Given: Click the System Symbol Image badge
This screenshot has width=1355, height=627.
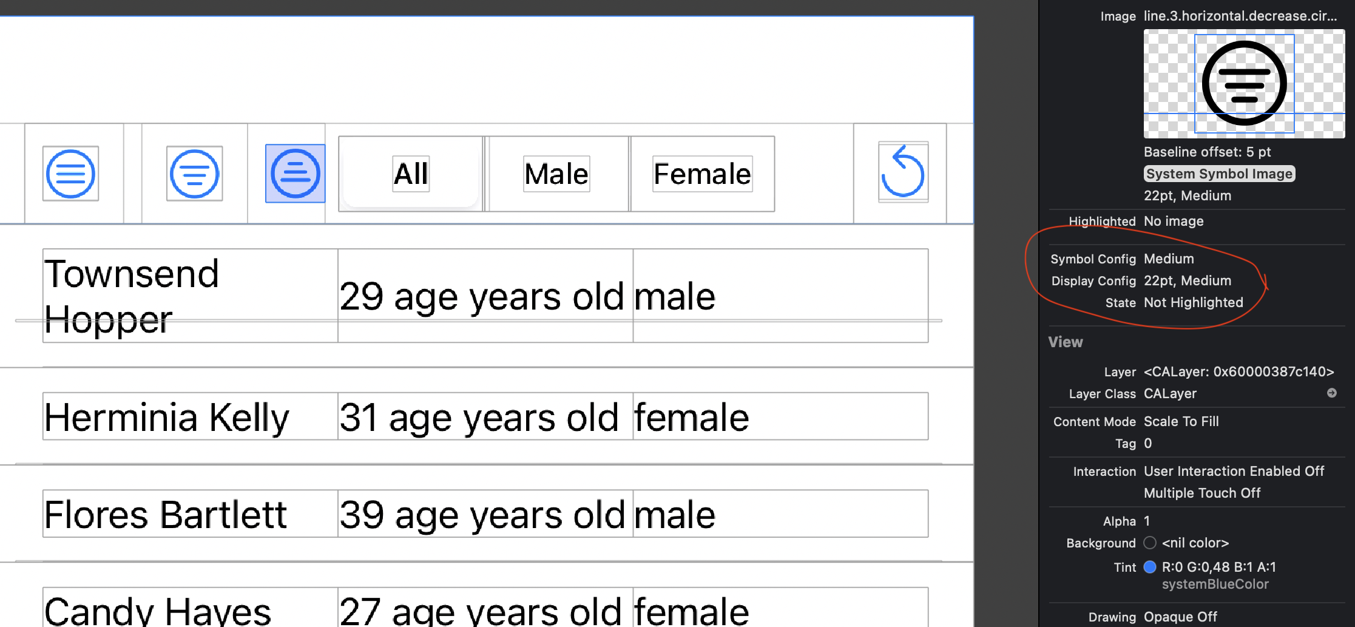Looking at the screenshot, I should point(1219,174).
